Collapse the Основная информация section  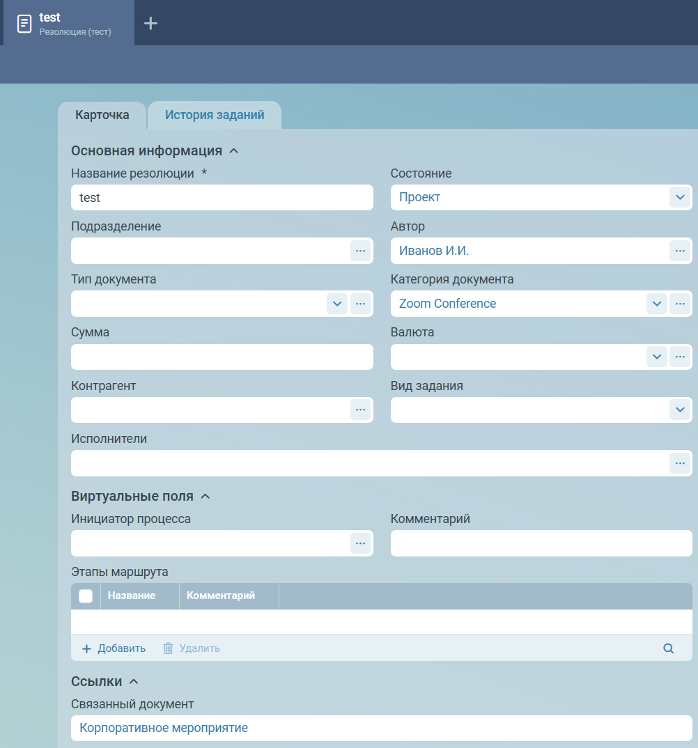coord(234,151)
